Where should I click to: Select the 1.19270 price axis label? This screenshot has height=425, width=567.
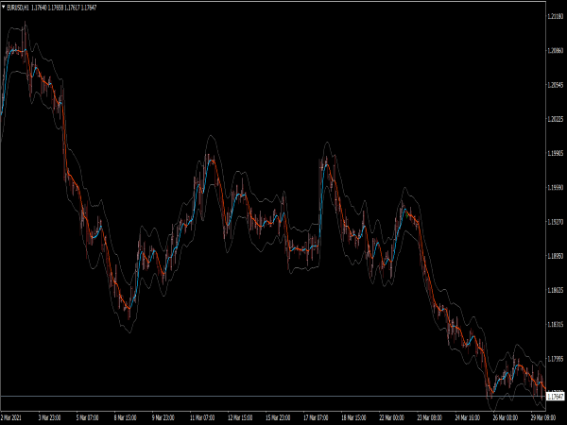point(556,222)
